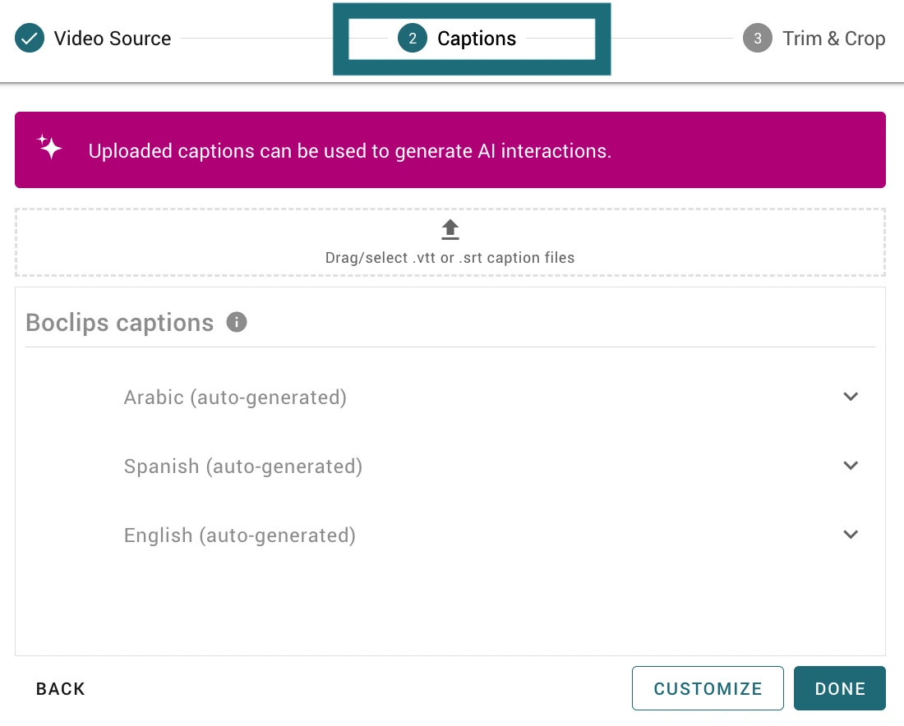This screenshot has height=726, width=904.
Task: Expand the Spanish (auto-generated) chevron
Action: click(x=851, y=466)
